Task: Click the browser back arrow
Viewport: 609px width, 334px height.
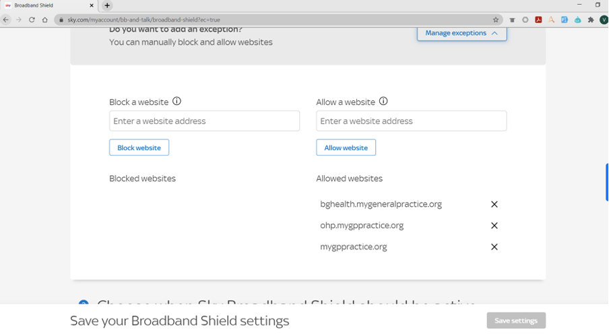Action: coord(6,20)
